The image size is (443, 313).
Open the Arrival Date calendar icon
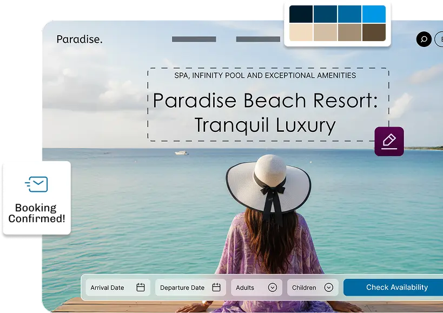point(141,288)
